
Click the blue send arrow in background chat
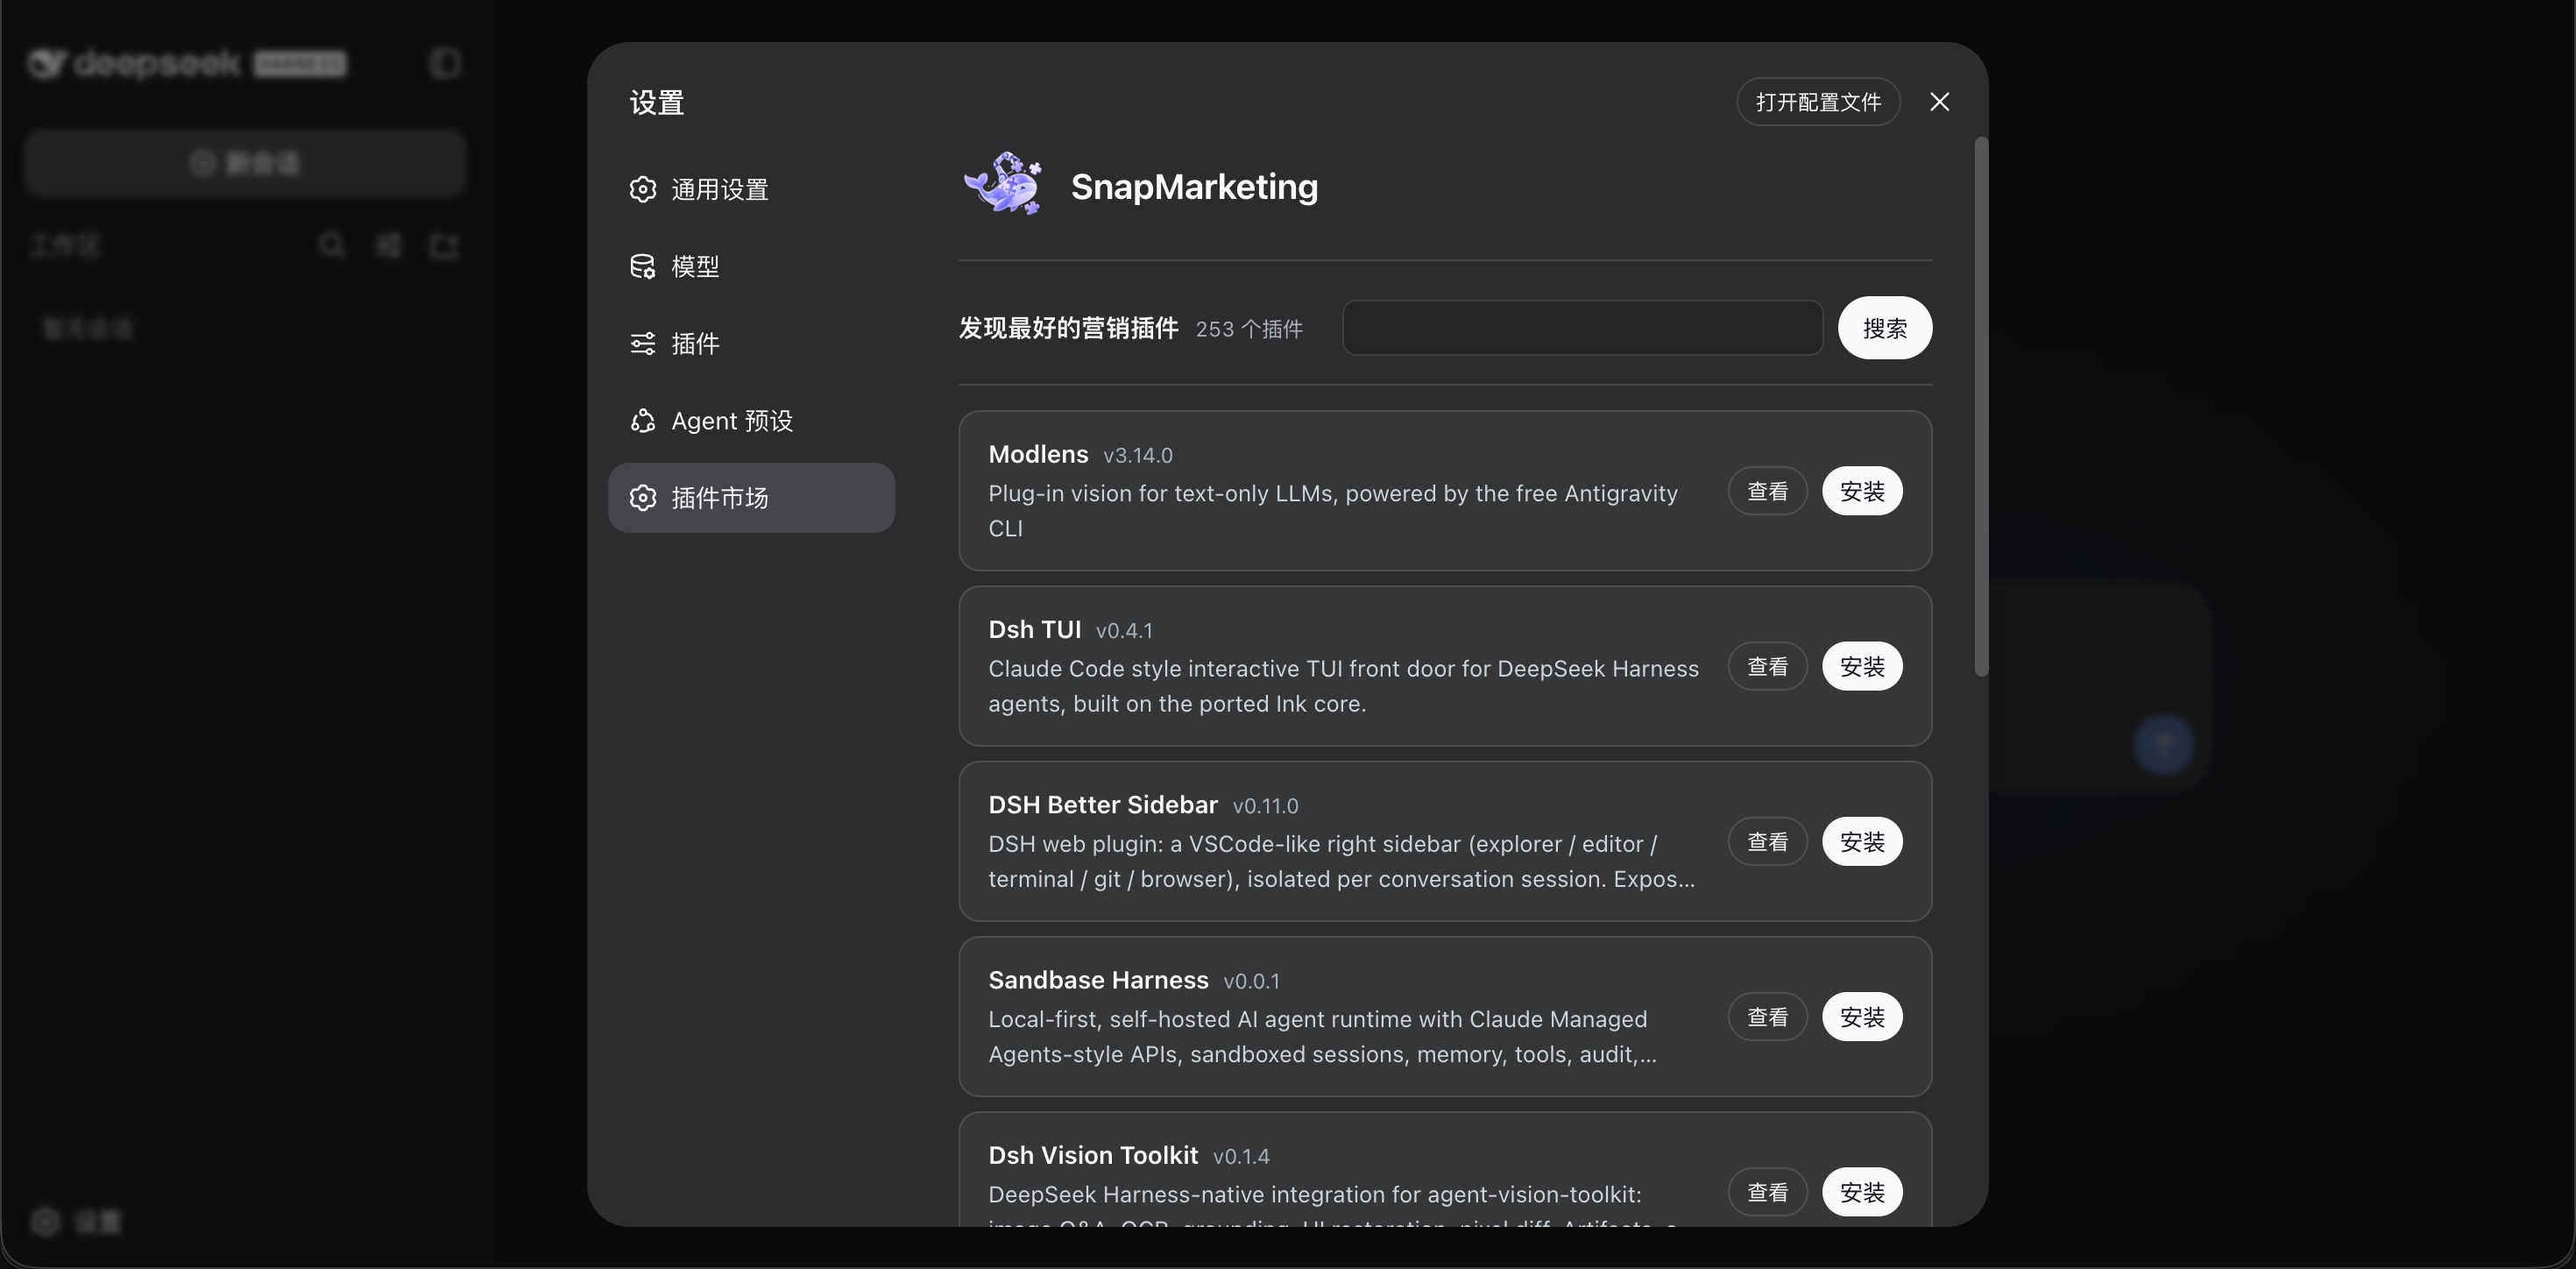click(x=2164, y=744)
